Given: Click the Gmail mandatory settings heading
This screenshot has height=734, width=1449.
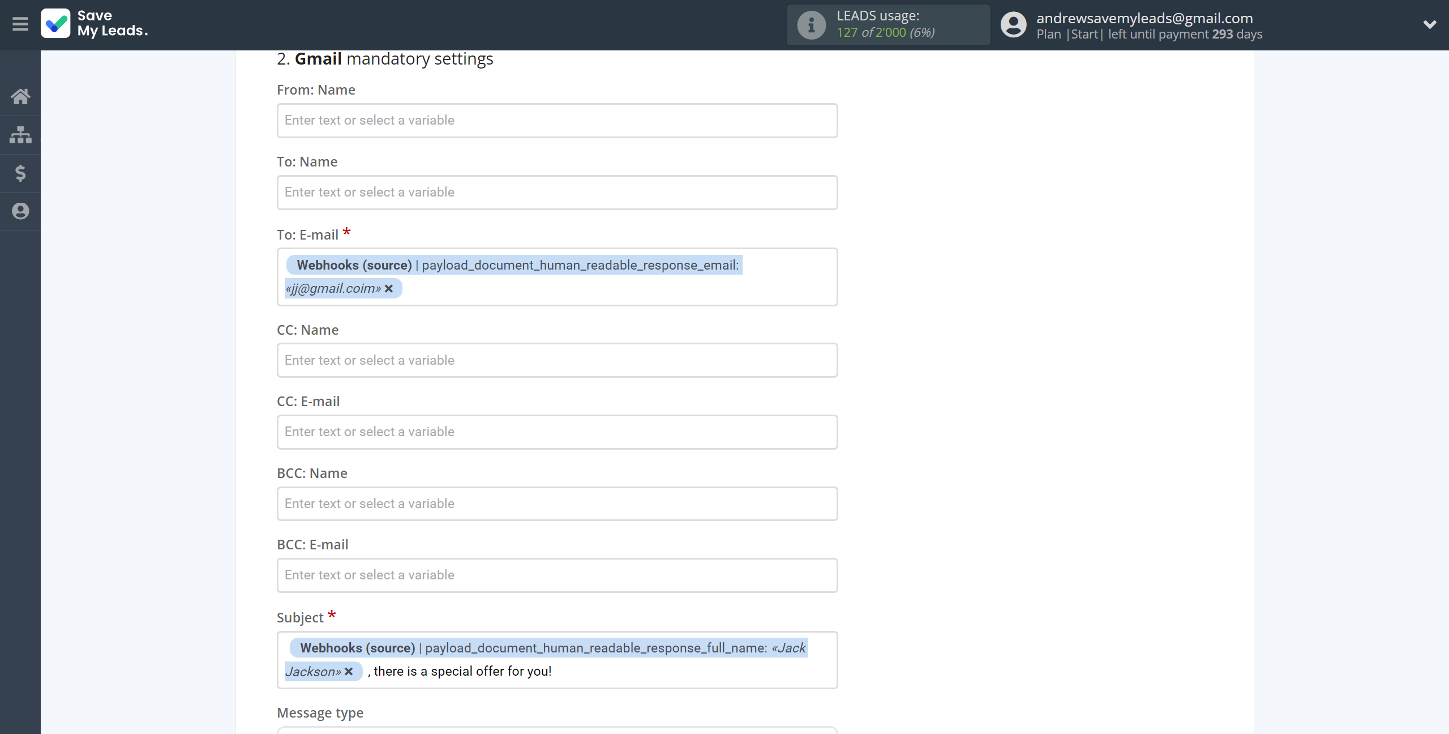Looking at the screenshot, I should (x=385, y=59).
